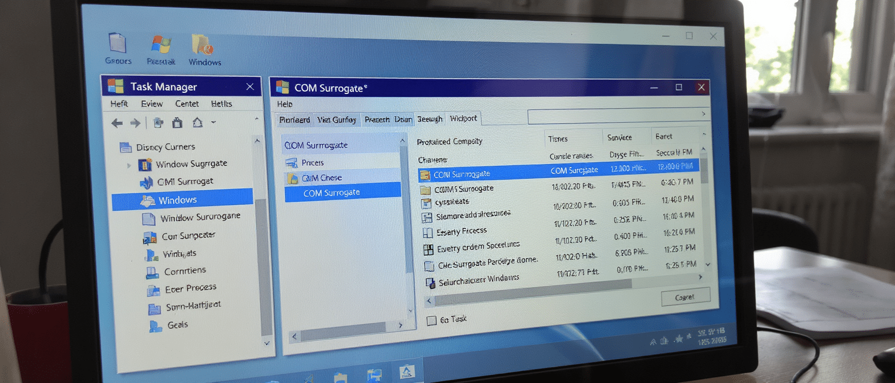Screen dimensions: 895x383
Task: Switch to the Praeeth tab
Action: (377, 120)
